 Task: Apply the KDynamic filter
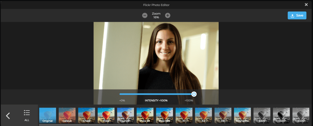(x=243, y=116)
